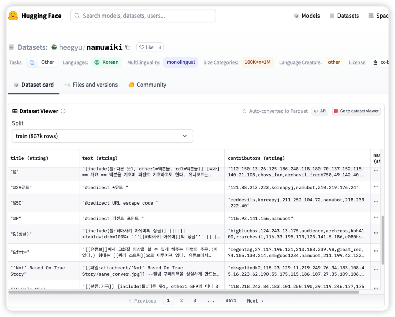The width and height of the screenshot is (395, 317).
Task: Open the train split dropdown
Action: (102, 136)
